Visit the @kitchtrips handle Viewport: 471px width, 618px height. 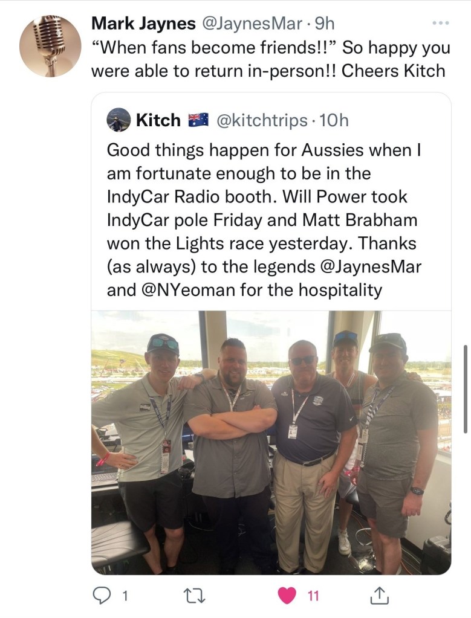[x=261, y=120]
